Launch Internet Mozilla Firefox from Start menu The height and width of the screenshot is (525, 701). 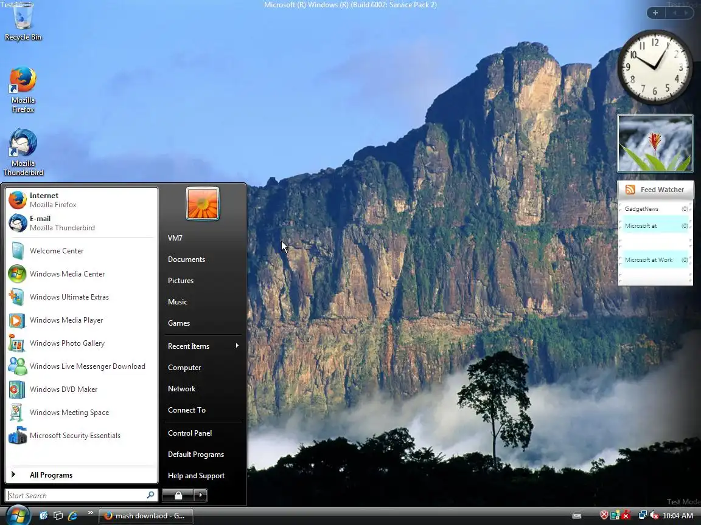82,200
